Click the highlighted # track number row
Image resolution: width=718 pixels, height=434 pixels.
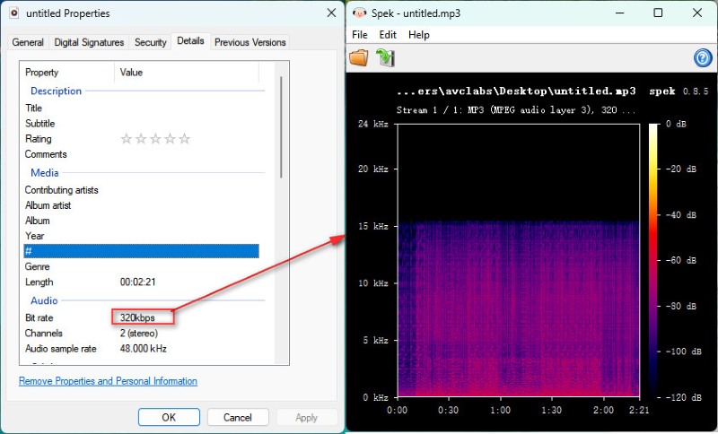tap(141, 251)
